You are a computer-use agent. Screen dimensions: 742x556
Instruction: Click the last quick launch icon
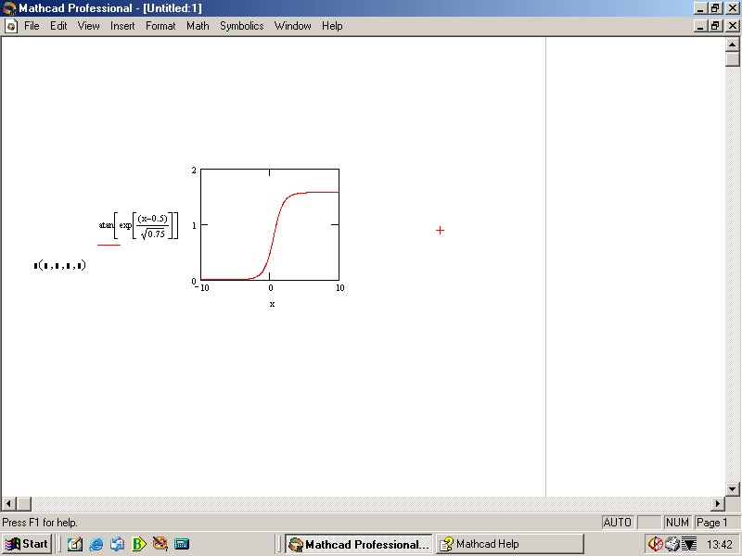coord(182,544)
